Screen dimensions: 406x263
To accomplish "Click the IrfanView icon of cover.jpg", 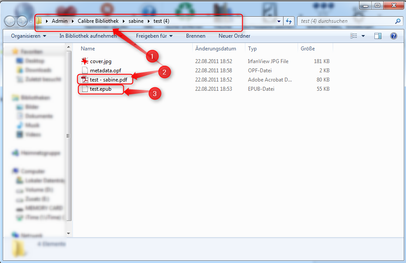I will coord(85,61).
